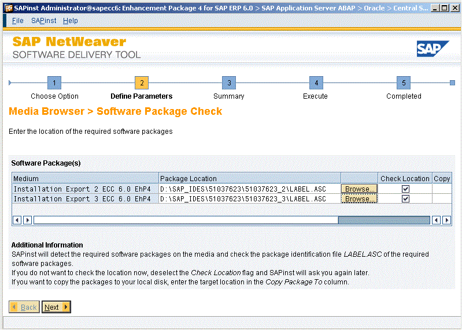Open the Help menu

70,21
